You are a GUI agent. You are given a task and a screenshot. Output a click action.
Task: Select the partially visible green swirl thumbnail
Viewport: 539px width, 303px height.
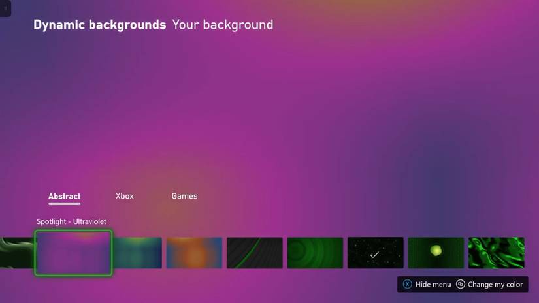pos(17,253)
